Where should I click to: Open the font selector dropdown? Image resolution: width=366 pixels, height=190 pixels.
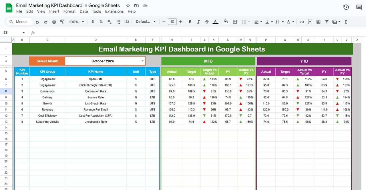(x=146, y=21)
